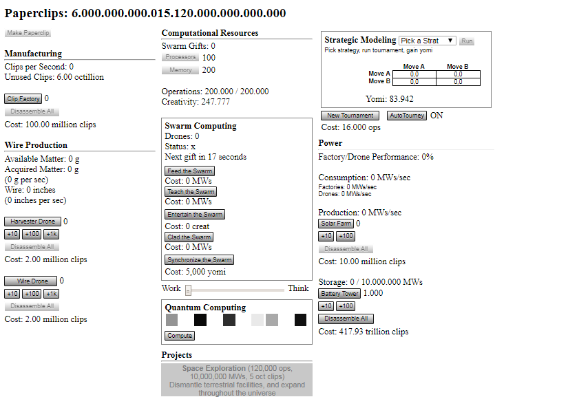Click the black quantum chip square

200,320
